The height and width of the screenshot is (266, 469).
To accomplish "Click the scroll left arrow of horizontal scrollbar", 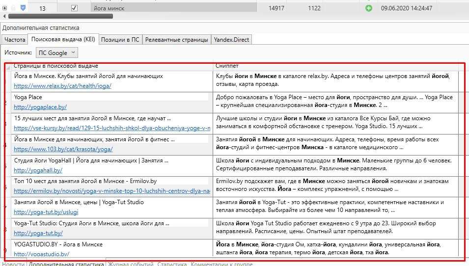I will click(x=4, y=16).
